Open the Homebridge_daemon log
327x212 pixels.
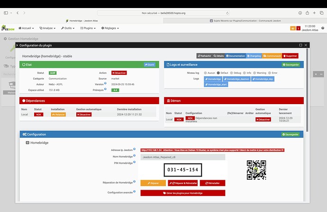(236, 79)
